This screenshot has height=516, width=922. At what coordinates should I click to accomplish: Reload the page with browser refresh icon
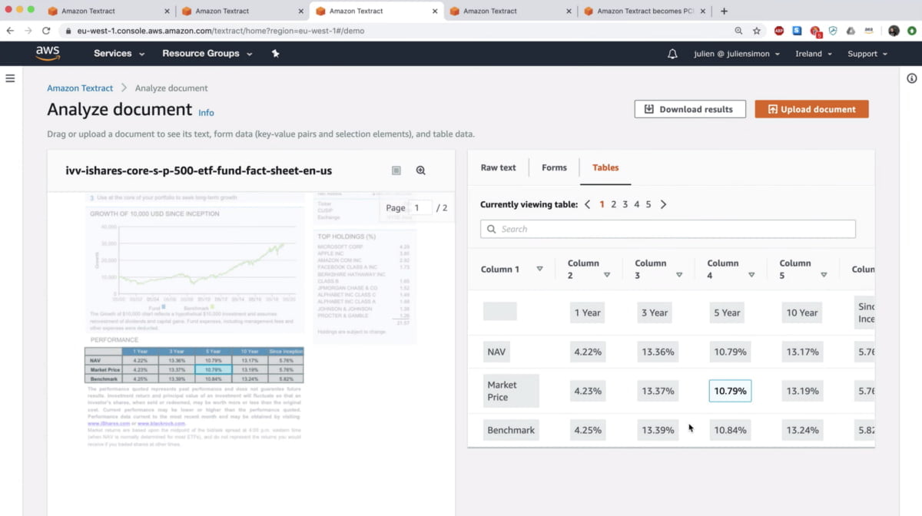coord(46,31)
